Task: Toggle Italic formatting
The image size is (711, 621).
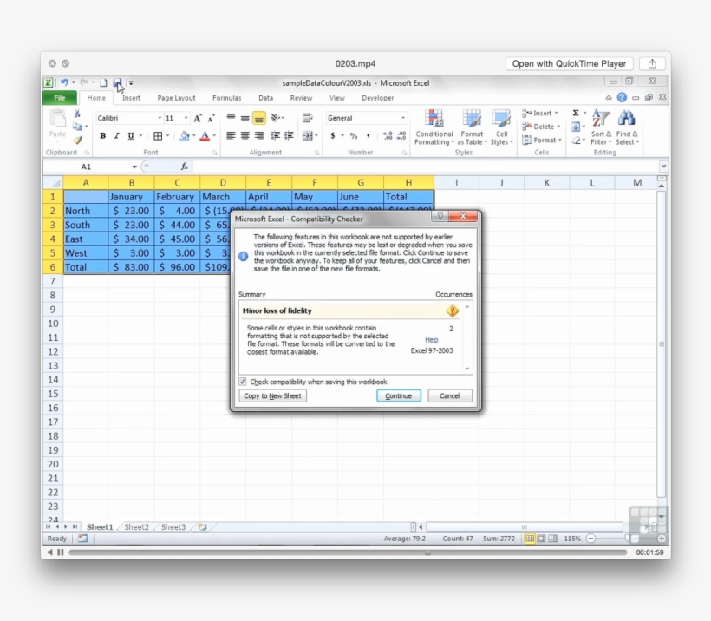Action: click(x=116, y=135)
